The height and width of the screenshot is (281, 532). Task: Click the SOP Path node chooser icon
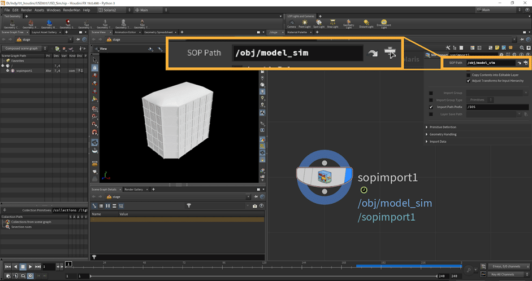click(526, 63)
